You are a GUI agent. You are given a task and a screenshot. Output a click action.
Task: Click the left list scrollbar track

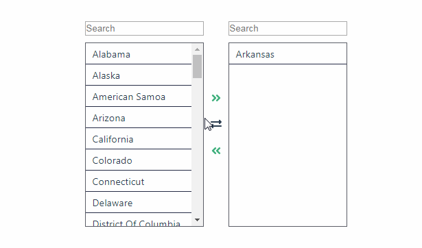tap(197, 148)
